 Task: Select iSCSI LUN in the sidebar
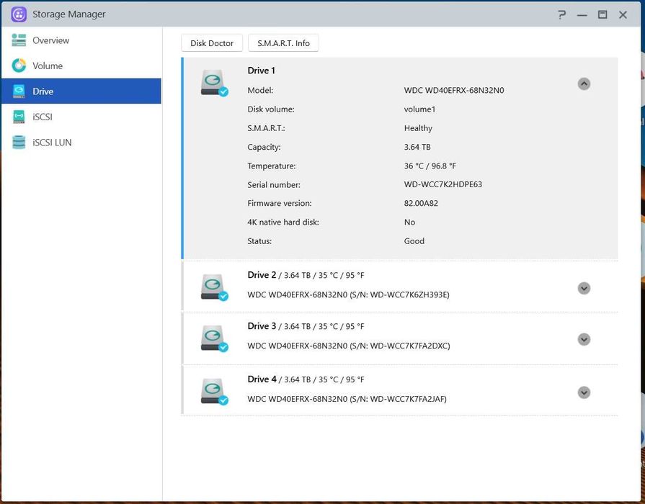52,143
